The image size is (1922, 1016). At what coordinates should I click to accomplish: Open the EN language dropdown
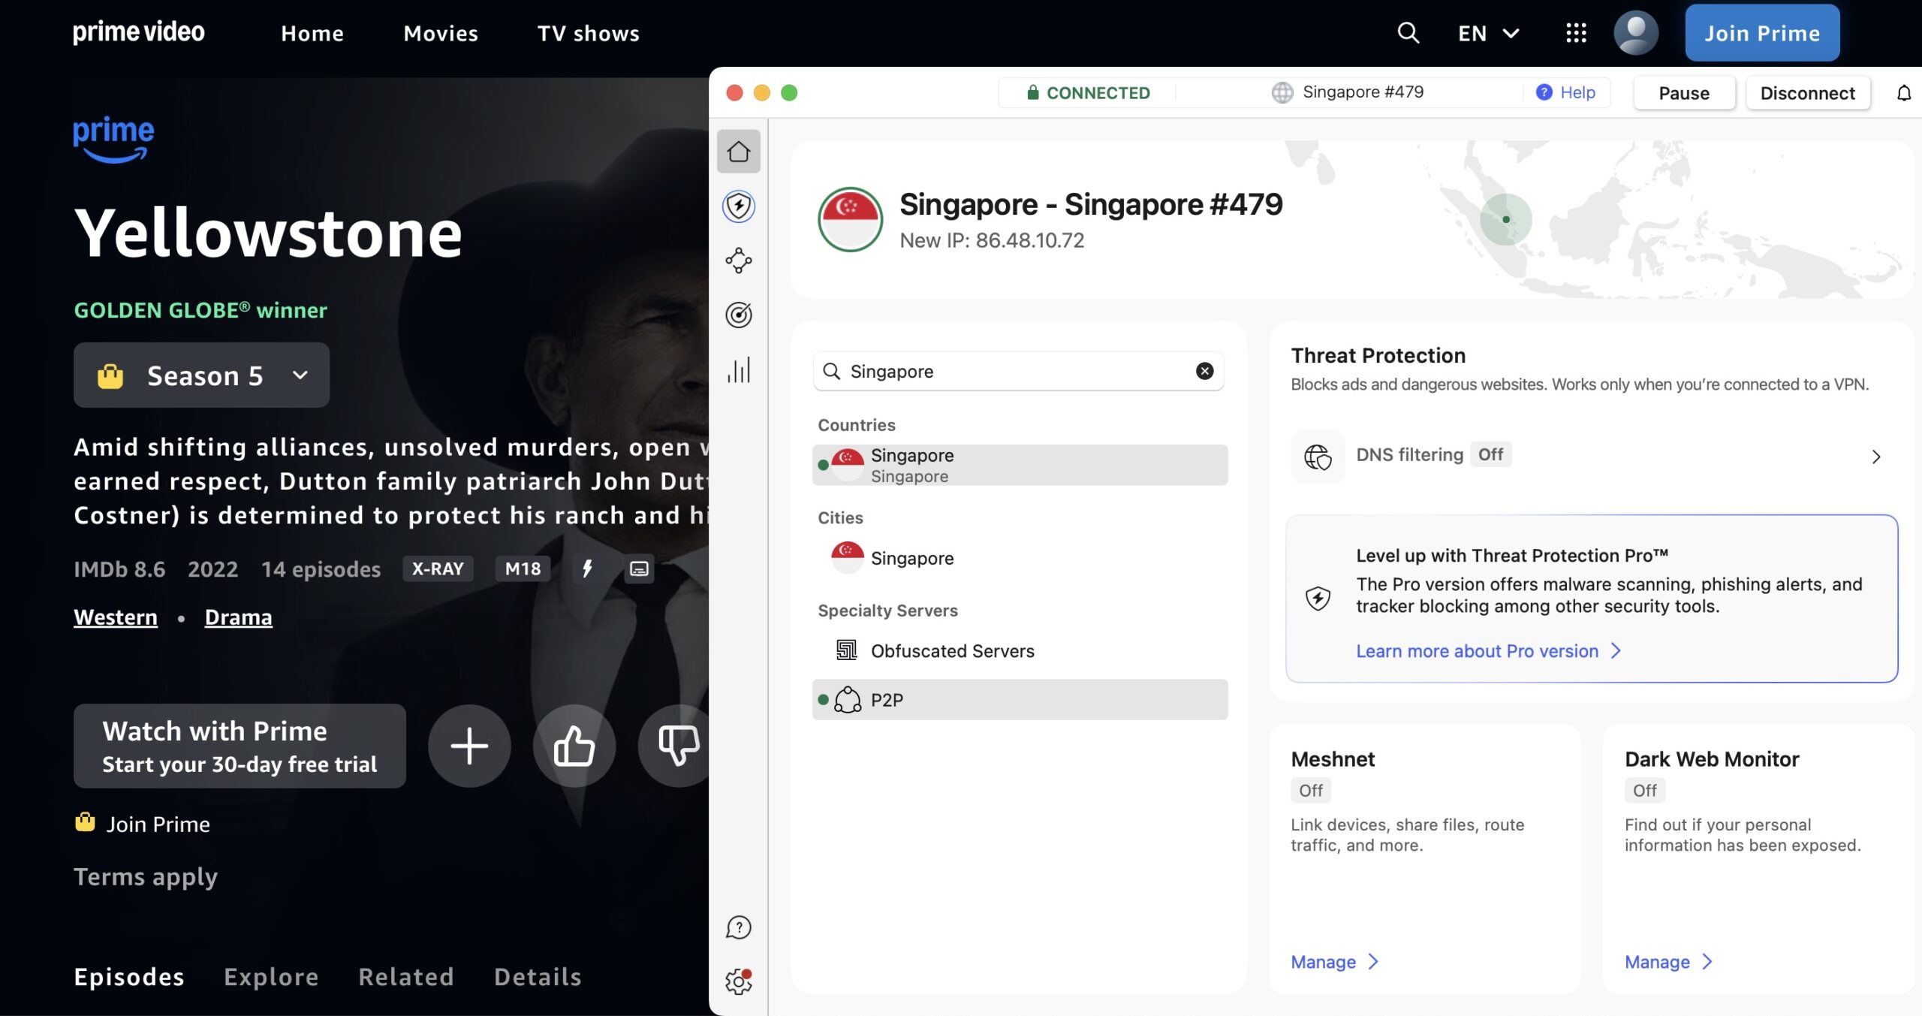(x=1489, y=33)
